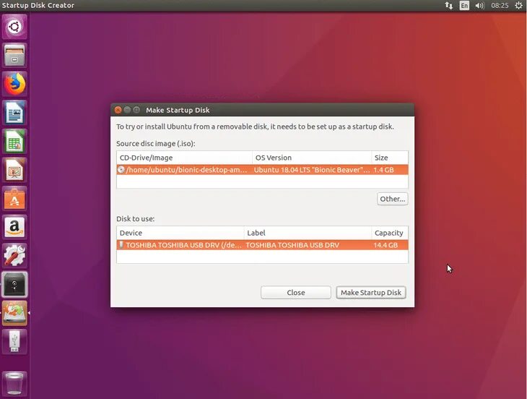Open the Trash in the launcher
The width and height of the screenshot is (527, 399).
point(14,383)
